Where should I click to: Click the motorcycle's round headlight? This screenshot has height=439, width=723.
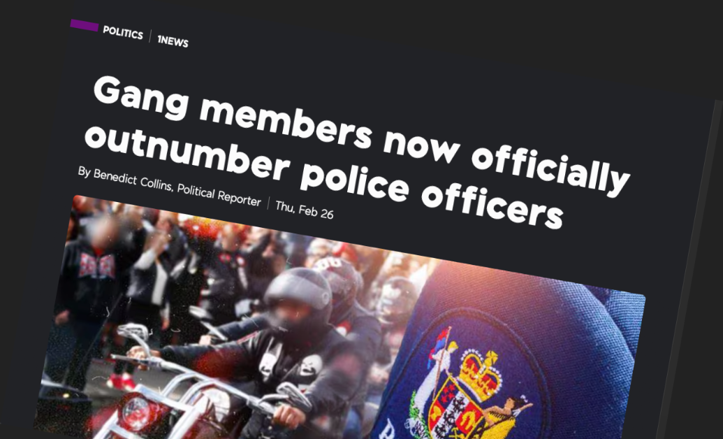(x=137, y=412)
